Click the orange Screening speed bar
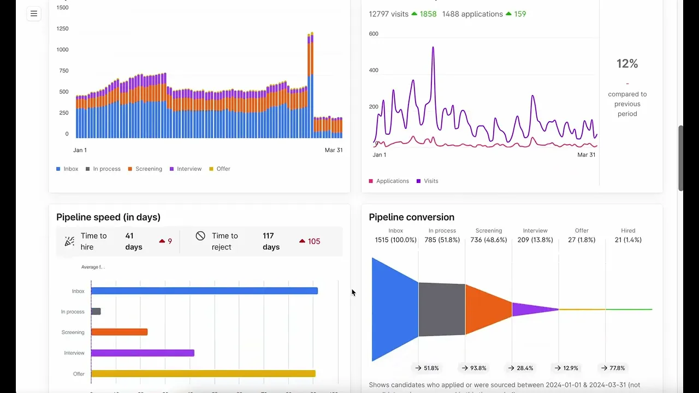This screenshot has height=393, width=699. pos(119,332)
